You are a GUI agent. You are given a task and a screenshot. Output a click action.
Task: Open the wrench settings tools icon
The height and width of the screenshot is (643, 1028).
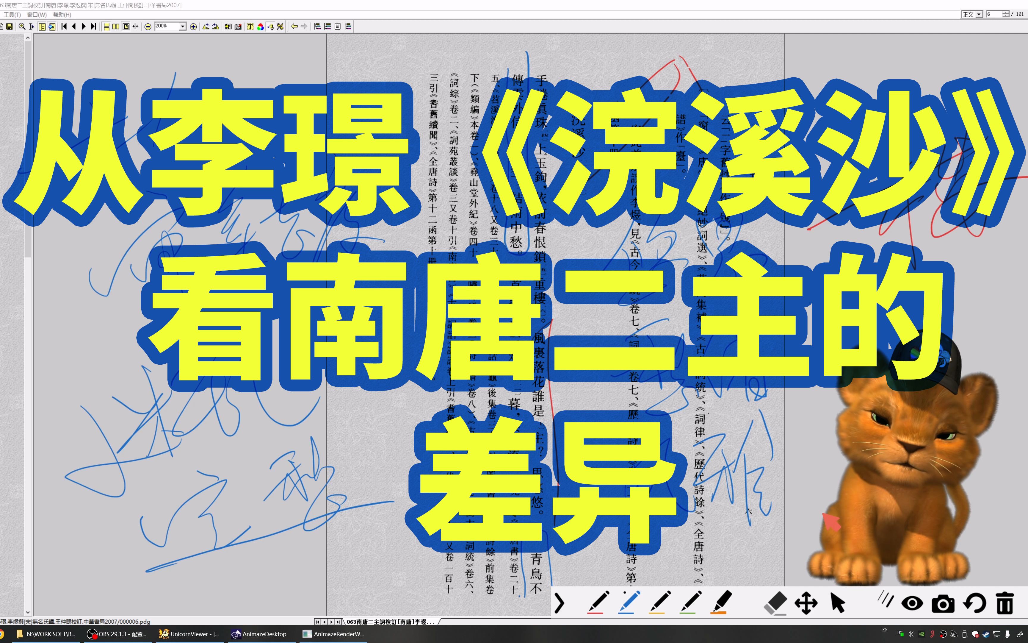(280, 26)
